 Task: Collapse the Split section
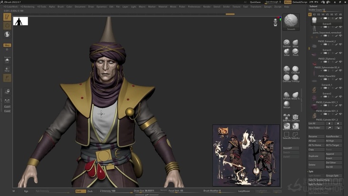point(311,171)
